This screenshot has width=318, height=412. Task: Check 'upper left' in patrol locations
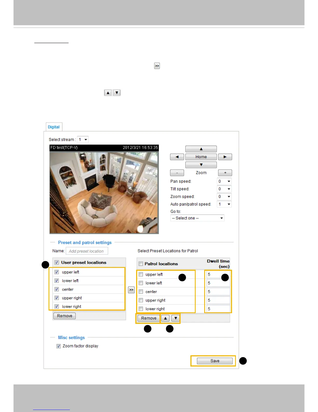click(x=141, y=274)
